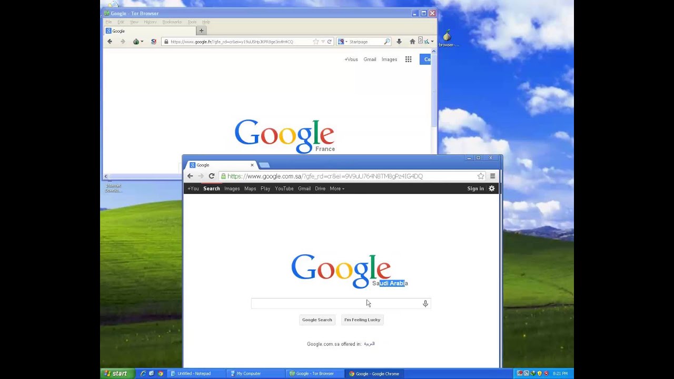
Task: Click I'm Feeling Lucky button
Action: click(x=362, y=320)
